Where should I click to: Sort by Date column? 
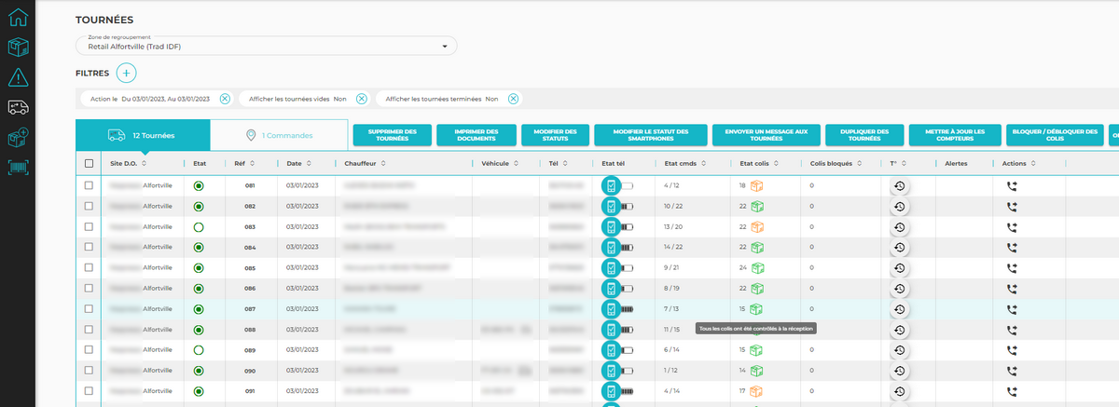[x=297, y=163]
